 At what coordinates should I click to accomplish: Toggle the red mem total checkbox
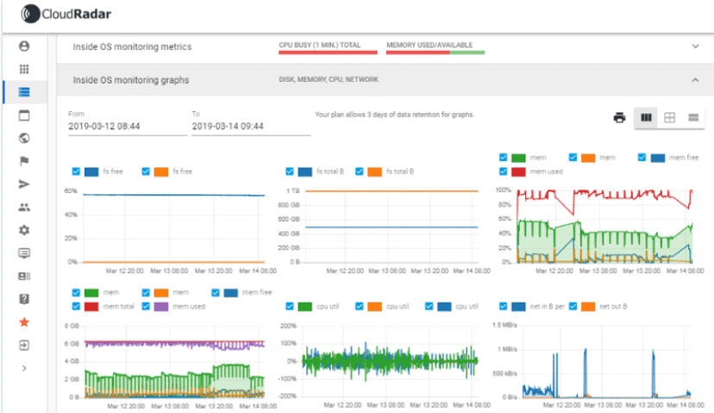(76, 306)
